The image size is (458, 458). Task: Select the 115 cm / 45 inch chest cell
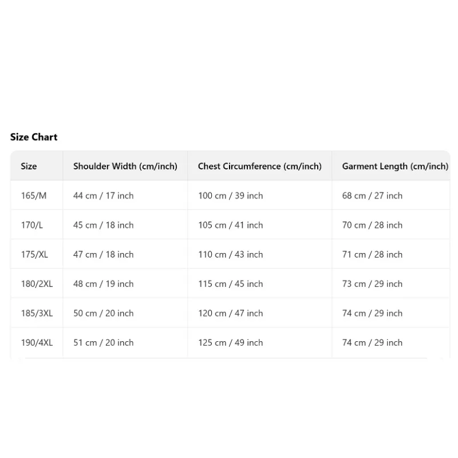(231, 284)
